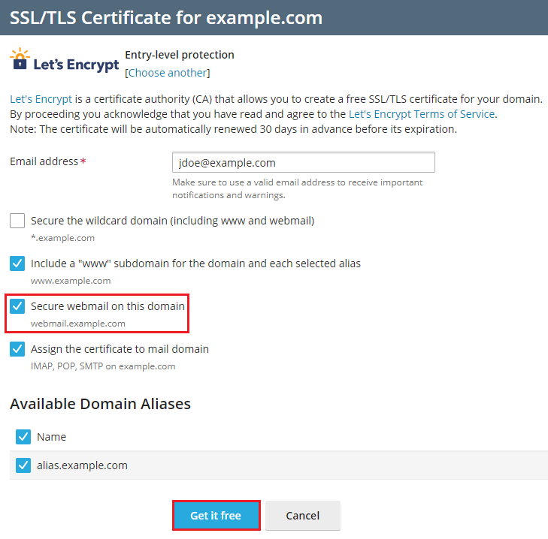Click the "Name" column header text
This screenshot has height=539, width=548.
(x=52, y=437)
